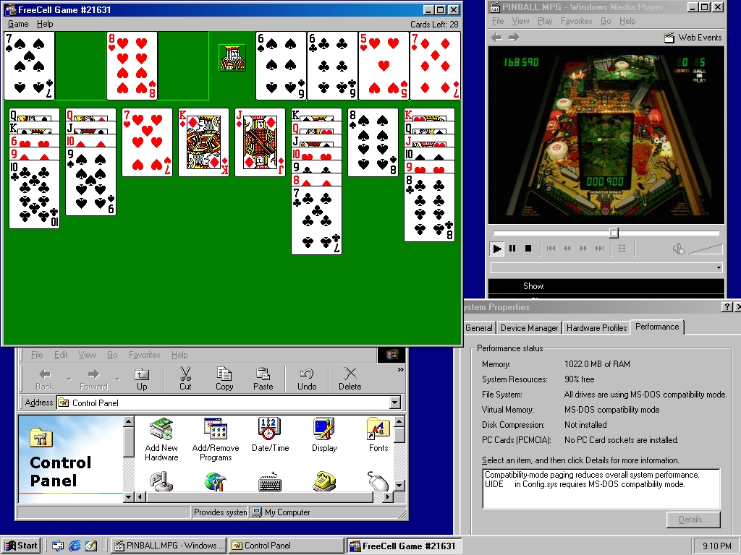The width and height of the screenshot is (741, 555).
Task: Click the volume slider in Media Player
Action: [705, 249]
